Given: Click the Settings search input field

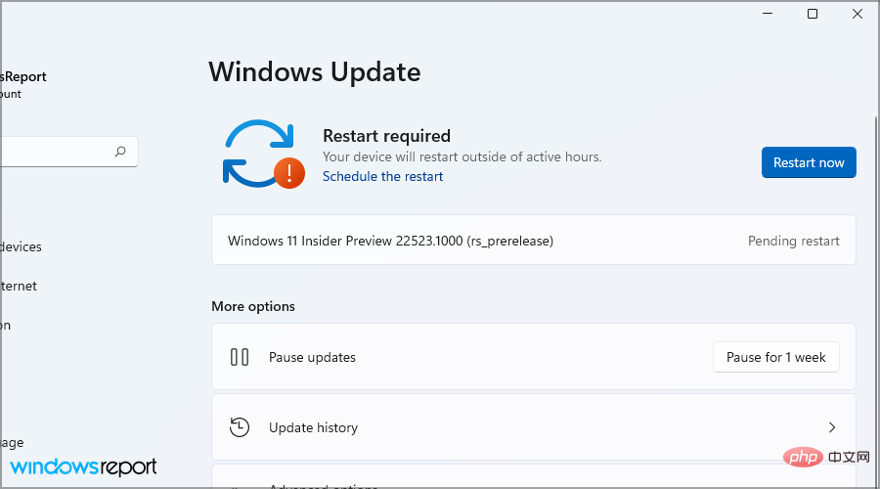Looking at the screenshot, I should [x=69, y=152].
